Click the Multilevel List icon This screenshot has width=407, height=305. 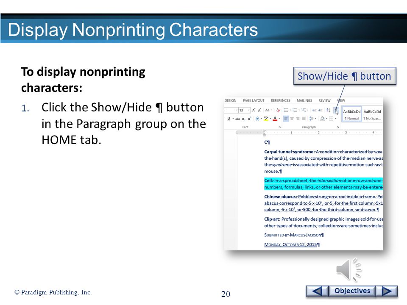304,110
